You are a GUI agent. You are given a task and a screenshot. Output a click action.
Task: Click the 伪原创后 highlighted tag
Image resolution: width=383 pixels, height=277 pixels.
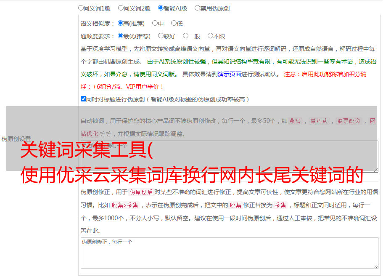(x=141, y=192)
